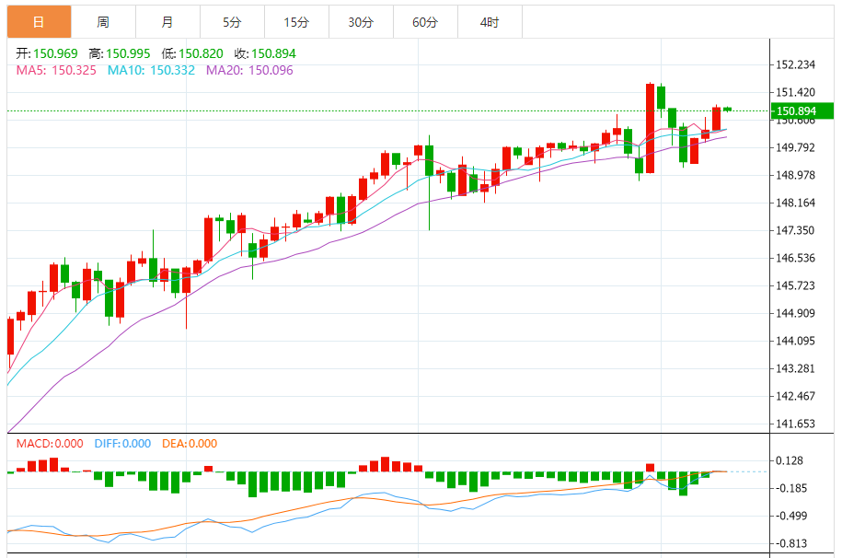
Task: Open the 30分 timeframe tab
Action: [x=361, y=22]
